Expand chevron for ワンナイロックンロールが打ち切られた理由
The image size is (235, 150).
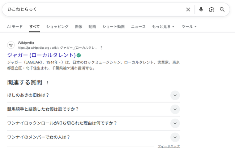175,123
